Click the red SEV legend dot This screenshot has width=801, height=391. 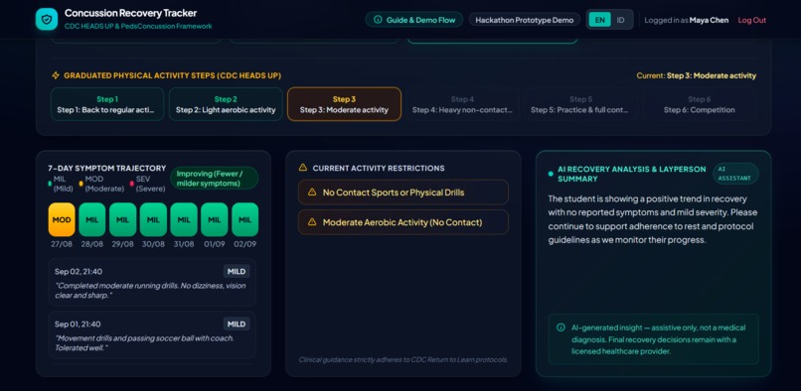pos(132,184)
